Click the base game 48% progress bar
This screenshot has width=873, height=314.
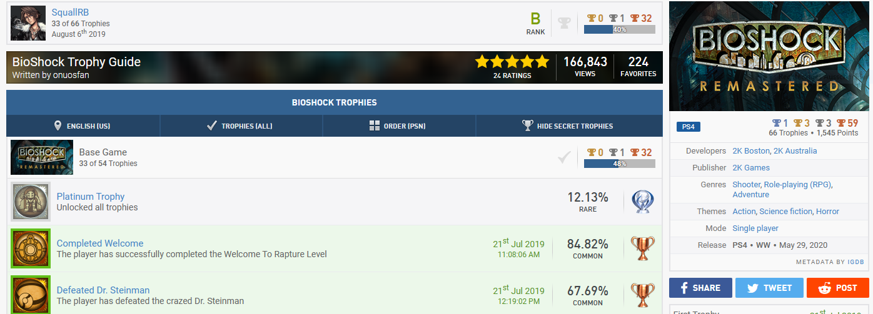pyautogui.click(x=619, y=164)
